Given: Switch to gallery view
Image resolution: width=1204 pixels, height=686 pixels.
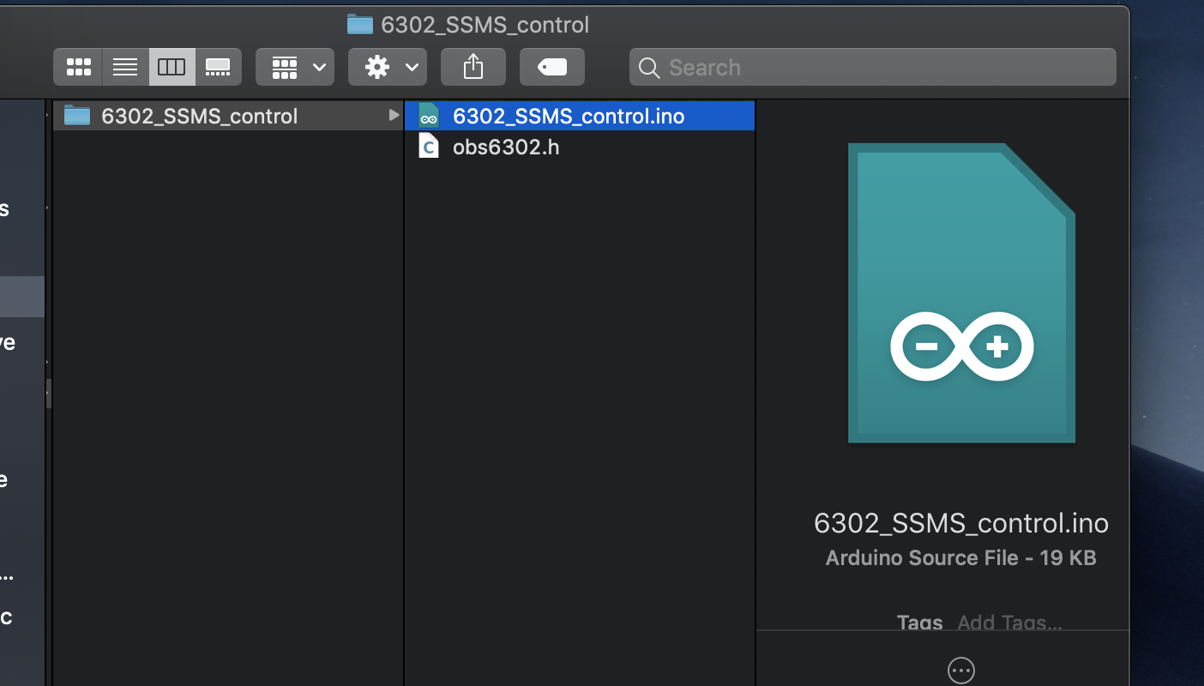Looking at the screenshot, I should click(218, 67).
